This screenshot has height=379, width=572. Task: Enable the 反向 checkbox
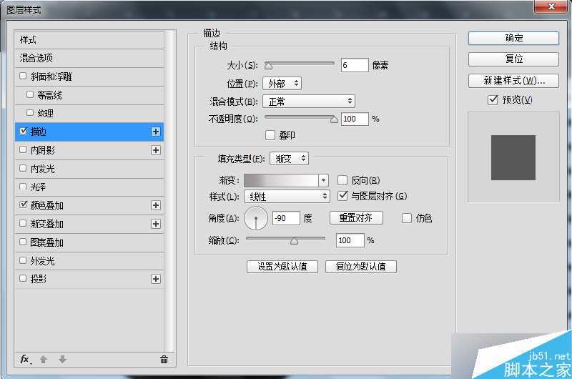pos(342,180)
